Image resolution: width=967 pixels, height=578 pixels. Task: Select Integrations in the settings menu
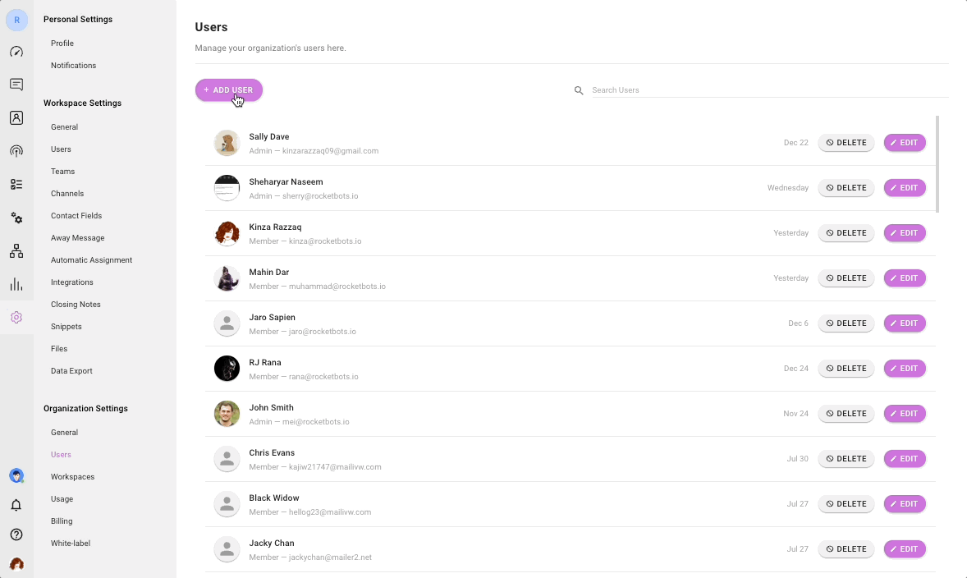click(x=72, y=282)
